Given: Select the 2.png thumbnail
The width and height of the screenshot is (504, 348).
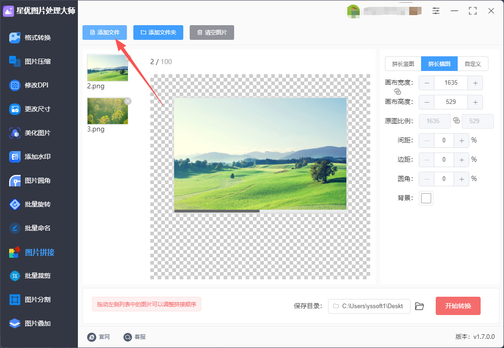Looking at the screenshot, I should pyautogui.click(x=108, y=68).
